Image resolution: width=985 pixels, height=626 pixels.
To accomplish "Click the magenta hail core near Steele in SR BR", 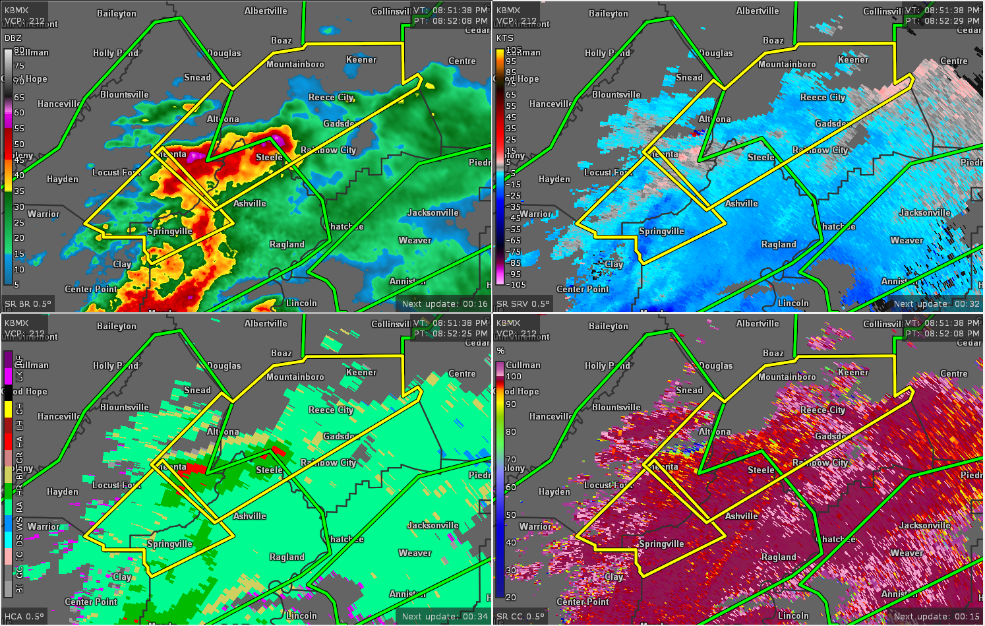I will coord(280,140).
